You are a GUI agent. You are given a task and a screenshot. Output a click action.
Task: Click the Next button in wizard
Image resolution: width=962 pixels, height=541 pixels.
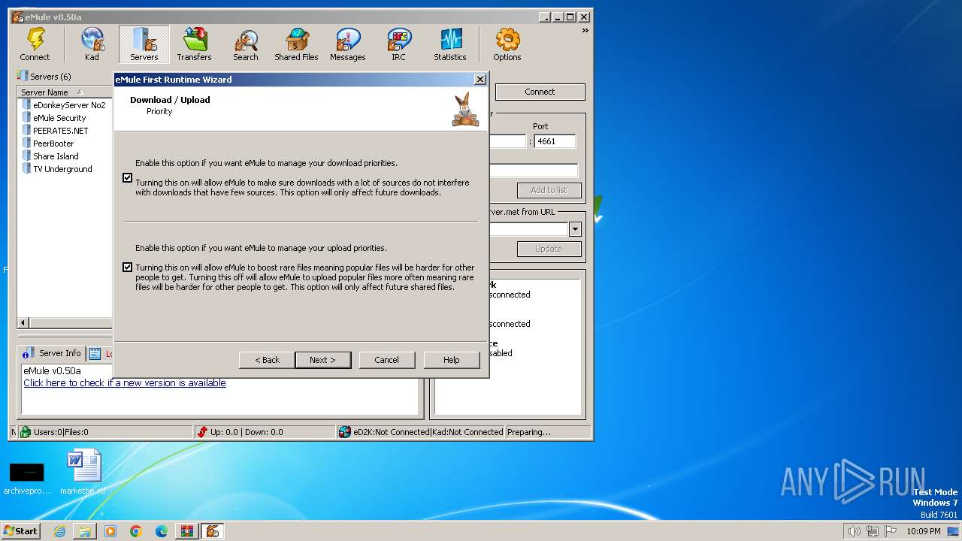pyautogui.click(x=322, y=360)
